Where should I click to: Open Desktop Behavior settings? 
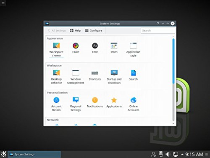(56, 77)
